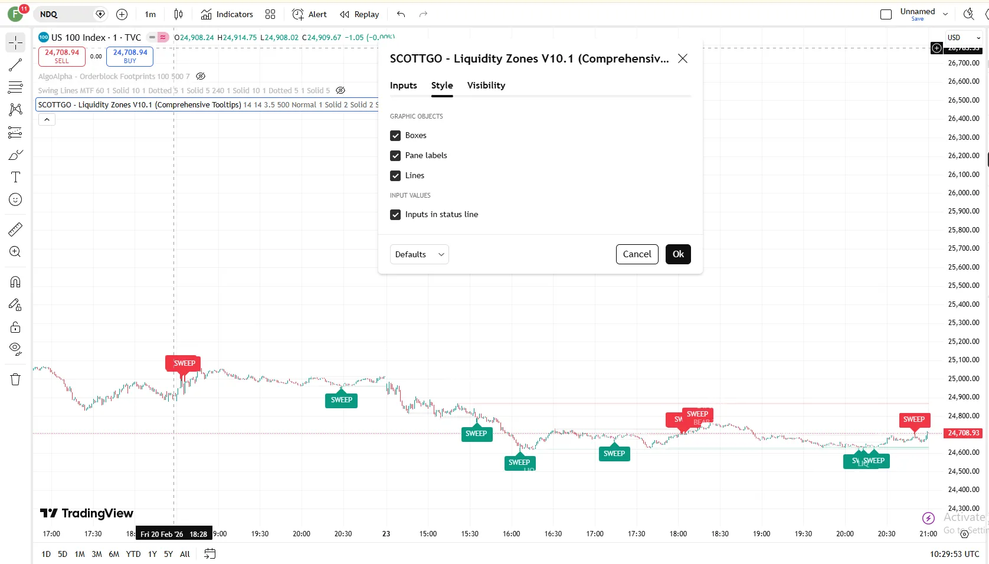Toggle Inputs in status line checkbox
This screenshot has height=564, width=989.
click(395, 215)
